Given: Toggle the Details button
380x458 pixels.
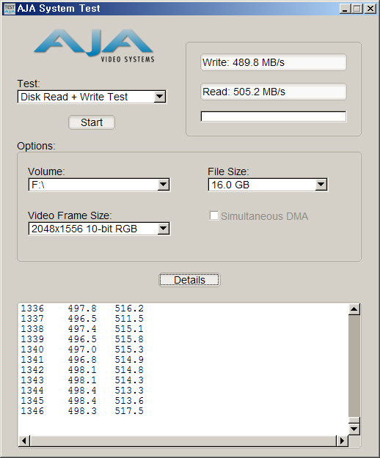Looking at the screenshot, I should coord(189,280).
